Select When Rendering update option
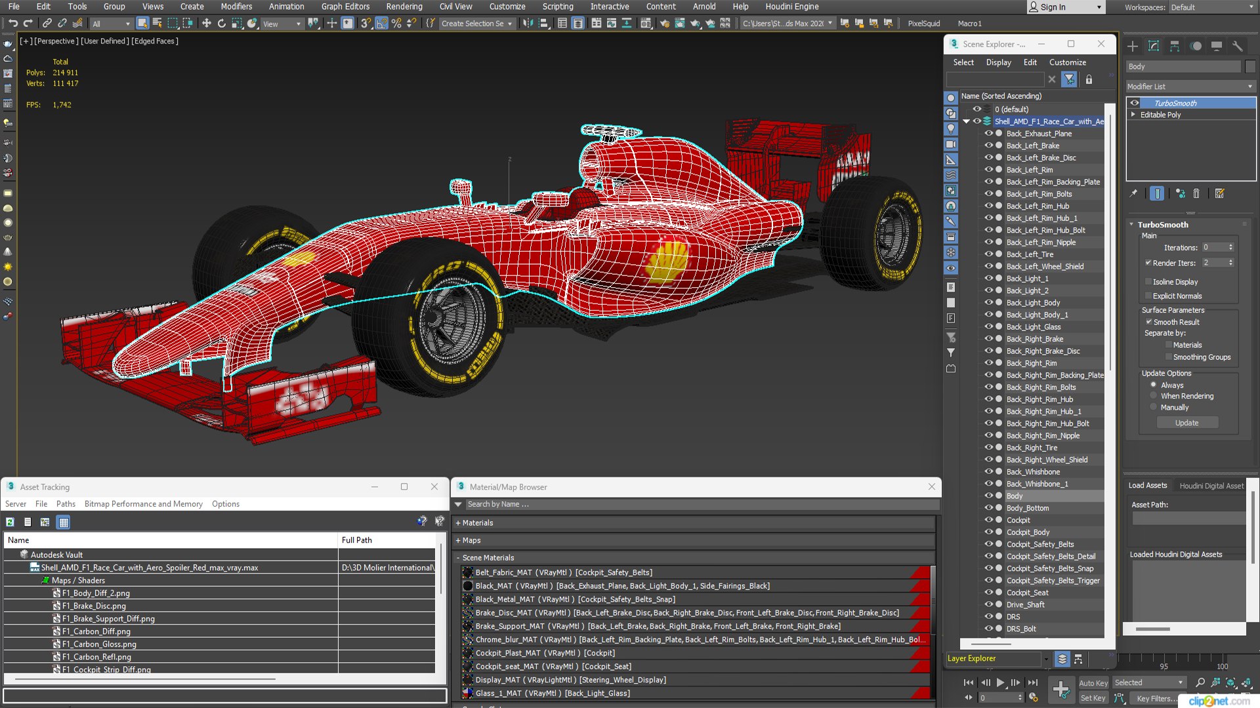Viewport: 1260px width, 708px height. (x=1153, y=396)
